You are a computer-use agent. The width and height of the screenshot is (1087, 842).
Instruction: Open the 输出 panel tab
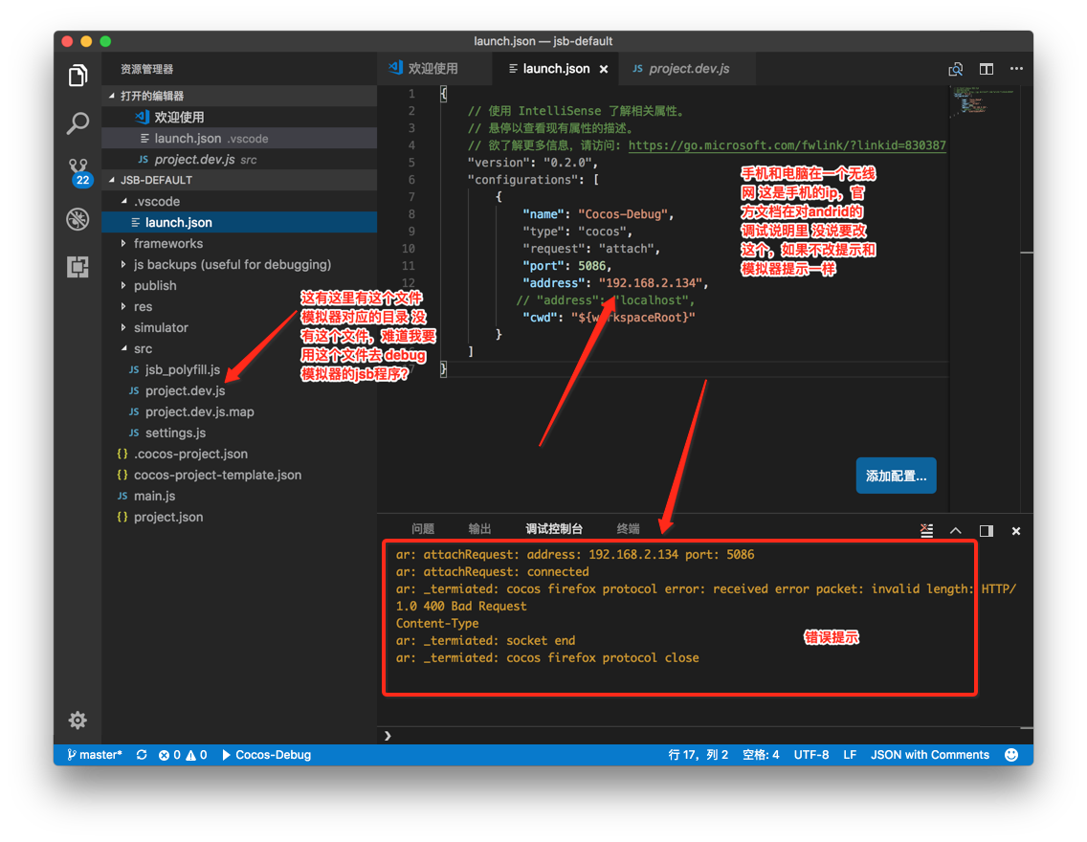coord(479,529)
